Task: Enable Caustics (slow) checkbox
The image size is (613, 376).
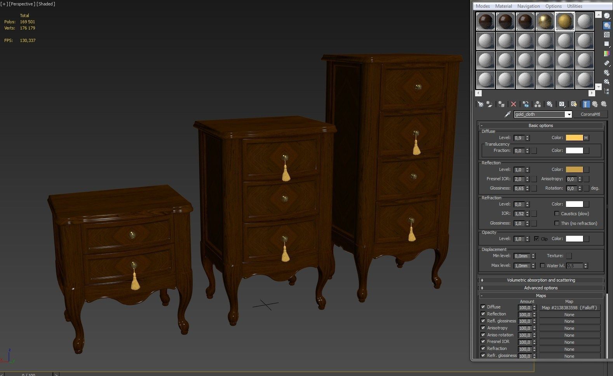Action: coord(557,214)
